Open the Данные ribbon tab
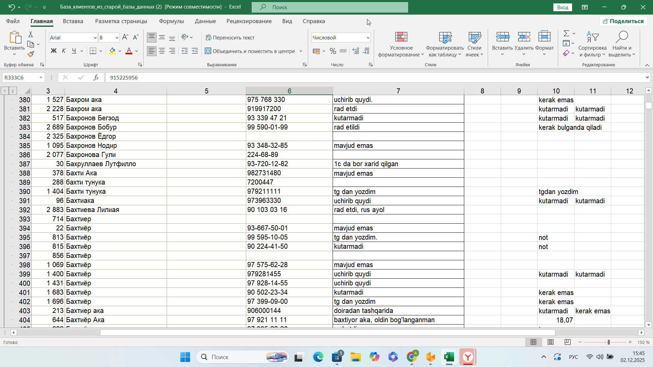The image size is (653, 367). 205,21
